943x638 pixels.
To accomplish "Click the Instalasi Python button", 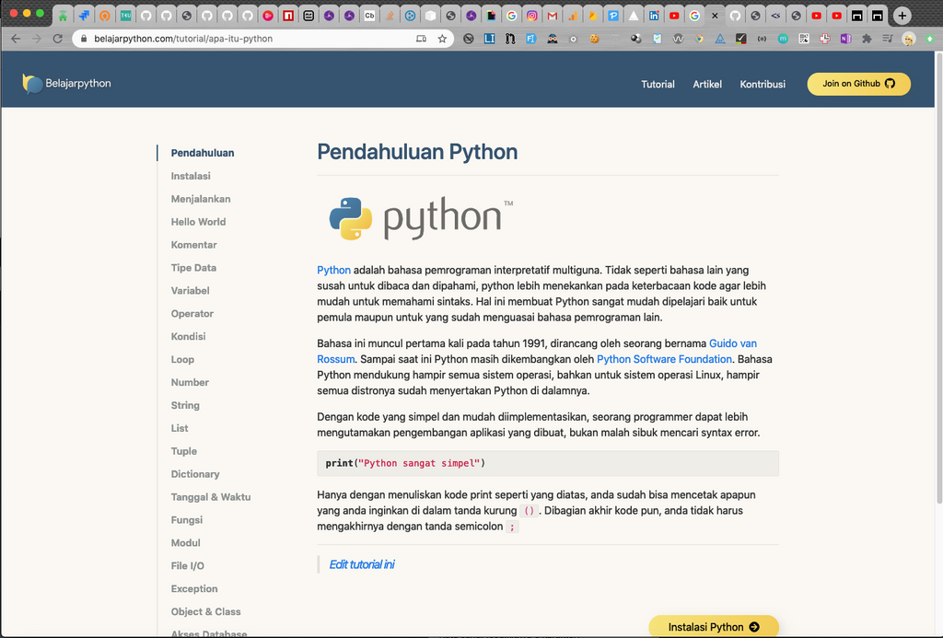I will click(x=714, y=625).
